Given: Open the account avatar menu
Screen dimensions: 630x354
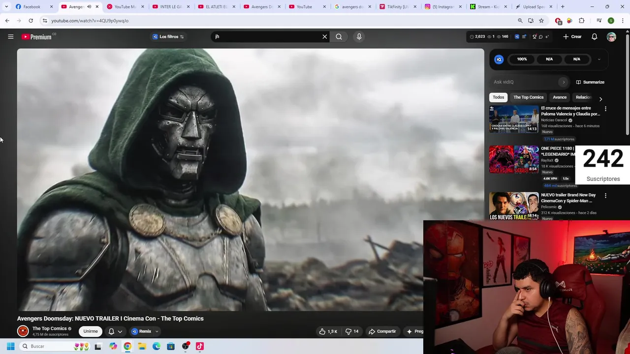Looking at the screenshot, I should click(x=611, y=37).
